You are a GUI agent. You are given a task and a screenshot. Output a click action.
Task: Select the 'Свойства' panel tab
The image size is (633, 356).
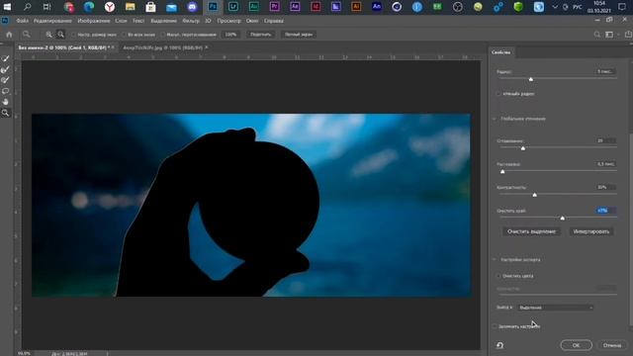pyautogui.click(x=501, y=52)
